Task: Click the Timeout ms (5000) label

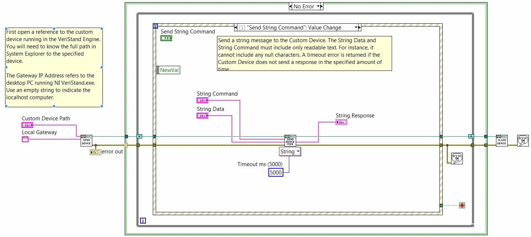Action: [x=260, y=164]
